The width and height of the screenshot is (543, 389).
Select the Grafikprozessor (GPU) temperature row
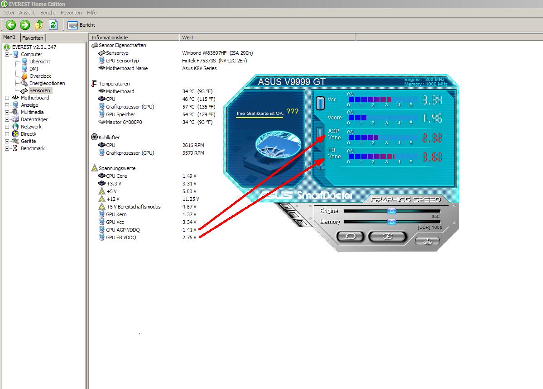(158, 107)
